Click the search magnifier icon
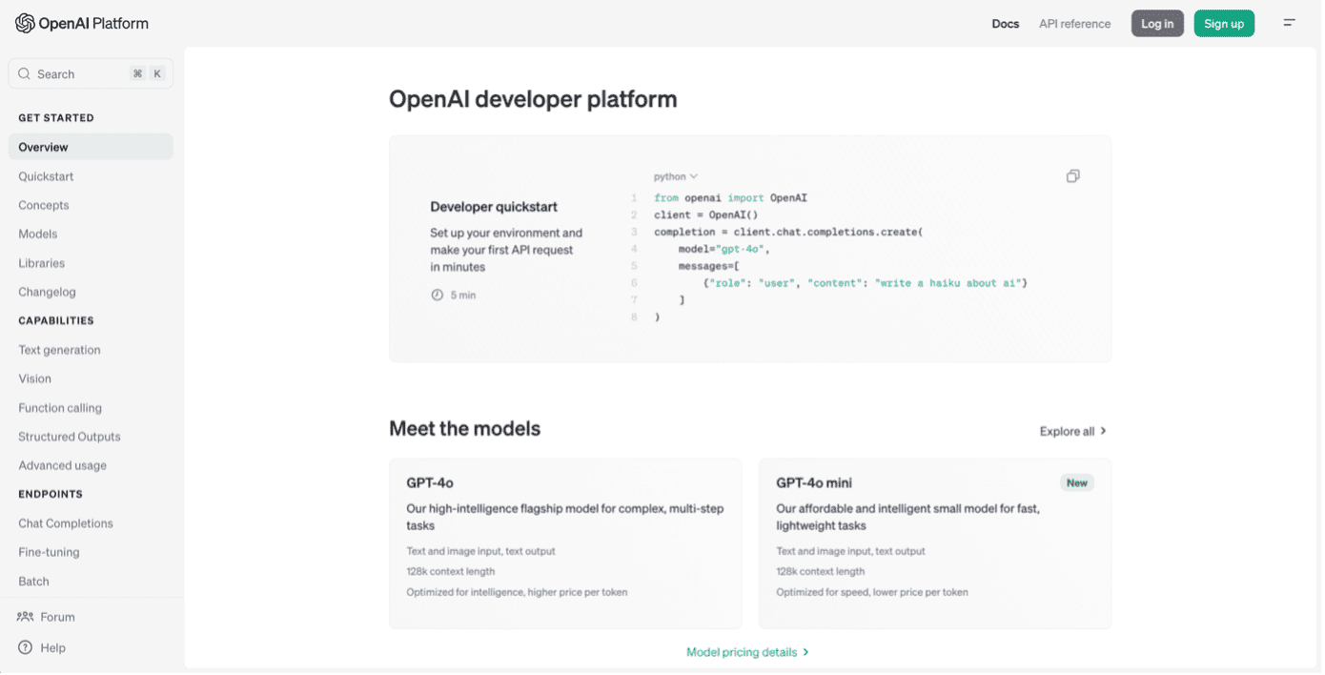Screen dimensions: 1325x675 coord(25,74)
